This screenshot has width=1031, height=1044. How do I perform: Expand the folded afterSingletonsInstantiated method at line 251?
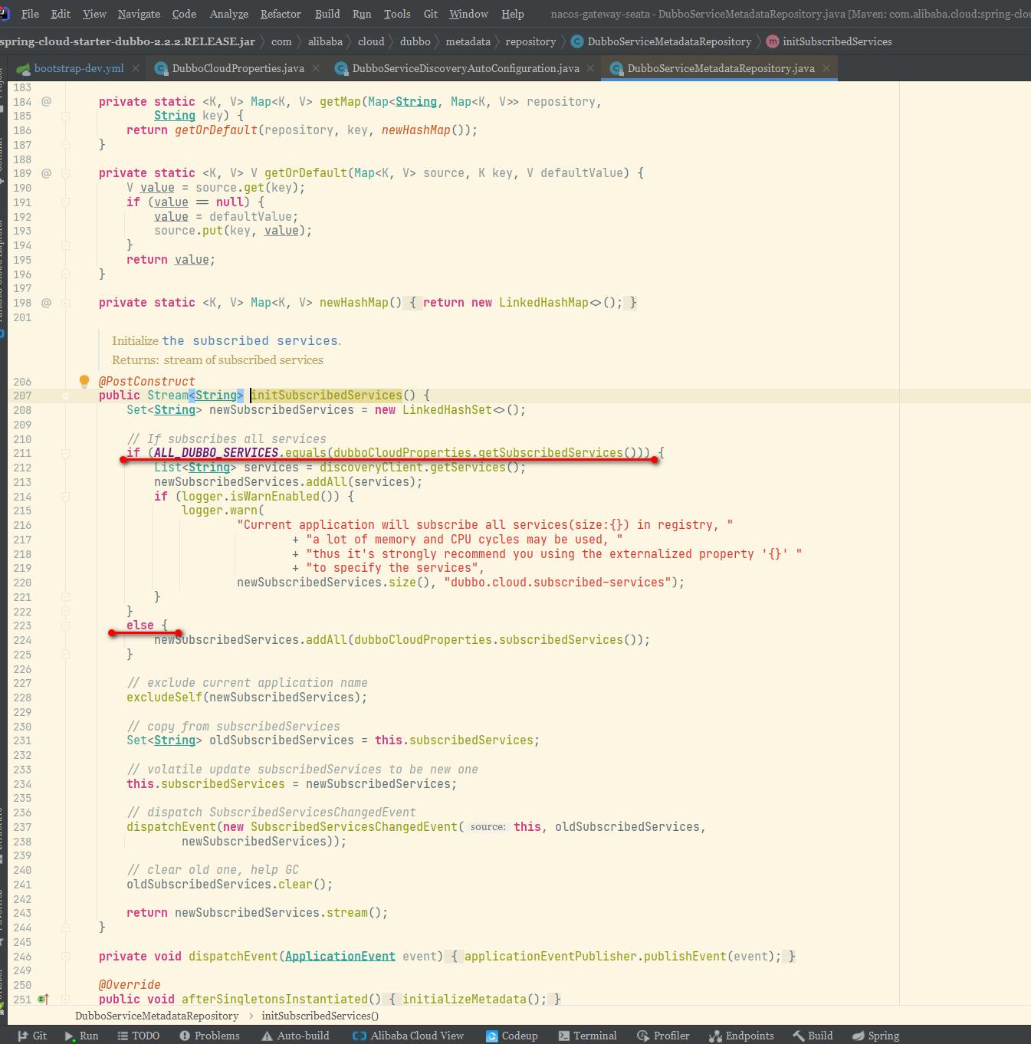point(66,999)
